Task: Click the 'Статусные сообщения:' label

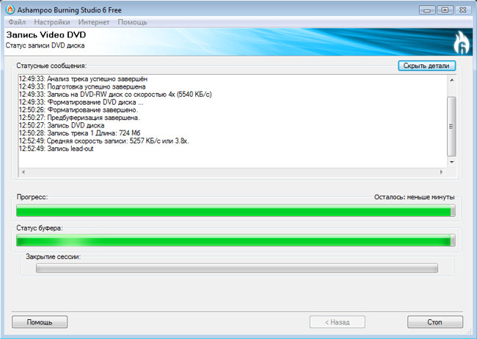Action: [x=51, y=66]
